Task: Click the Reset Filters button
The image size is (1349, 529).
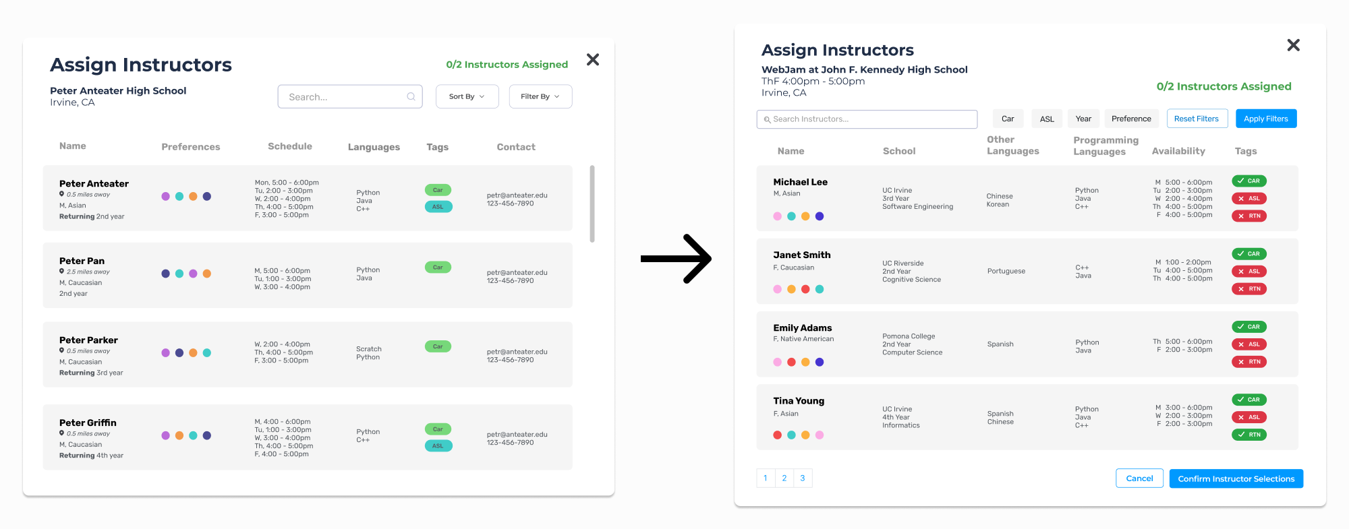Action: pos(1197,119)
